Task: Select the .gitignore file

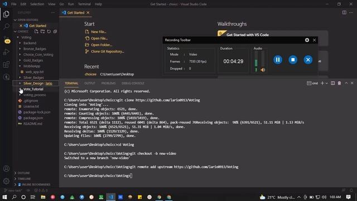Action: pyautogui.click(x=31, y=100)
